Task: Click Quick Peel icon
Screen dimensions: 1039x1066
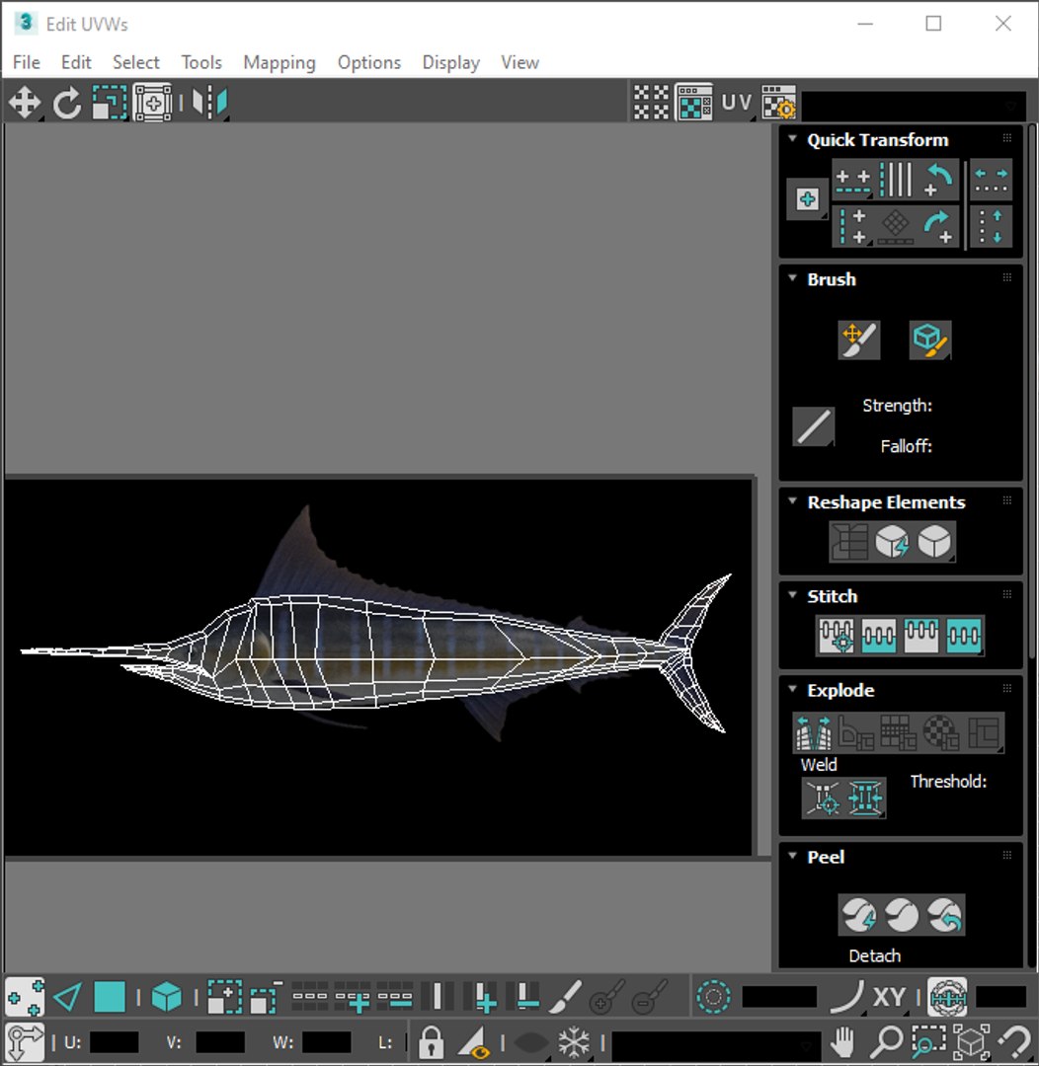Action: tap(858, 915)
